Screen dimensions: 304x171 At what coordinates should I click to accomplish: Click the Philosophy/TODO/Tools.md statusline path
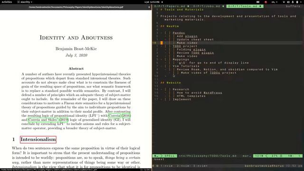208,156
